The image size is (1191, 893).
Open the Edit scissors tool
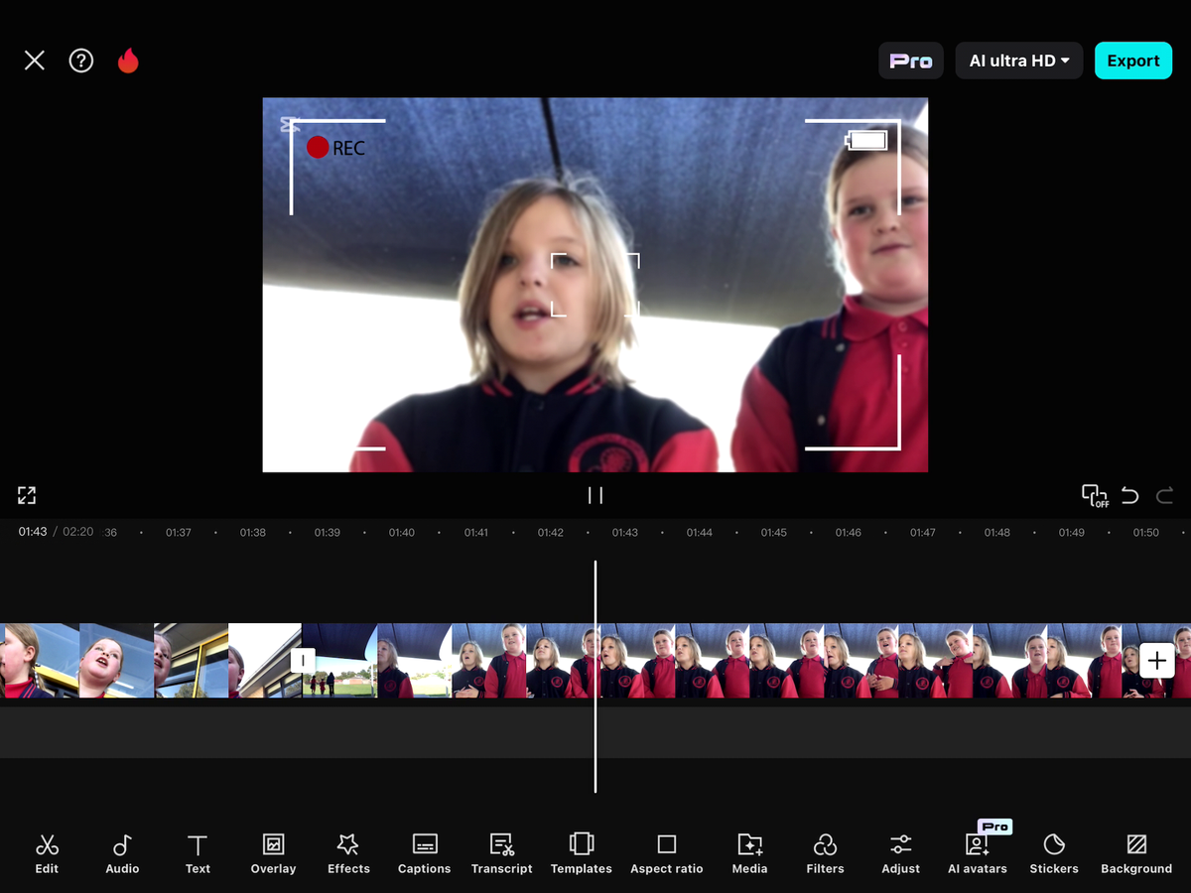47,853
